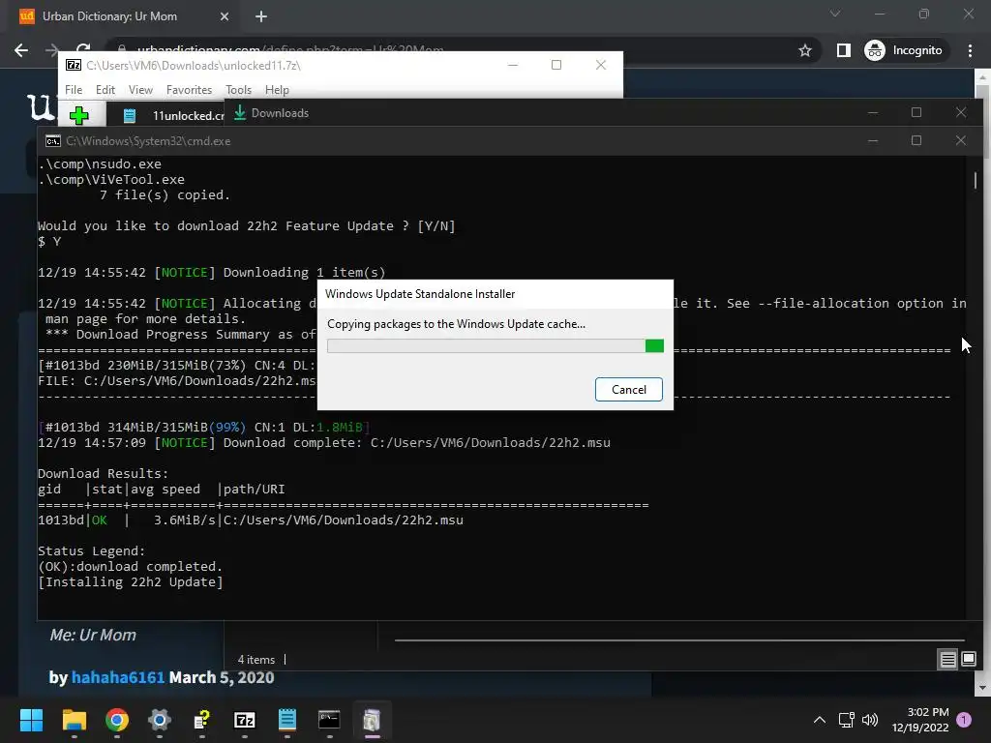Switch Downloads window to large icons view
The width and height of the screenshot is (991, 743).
click(x=968, y=660)
